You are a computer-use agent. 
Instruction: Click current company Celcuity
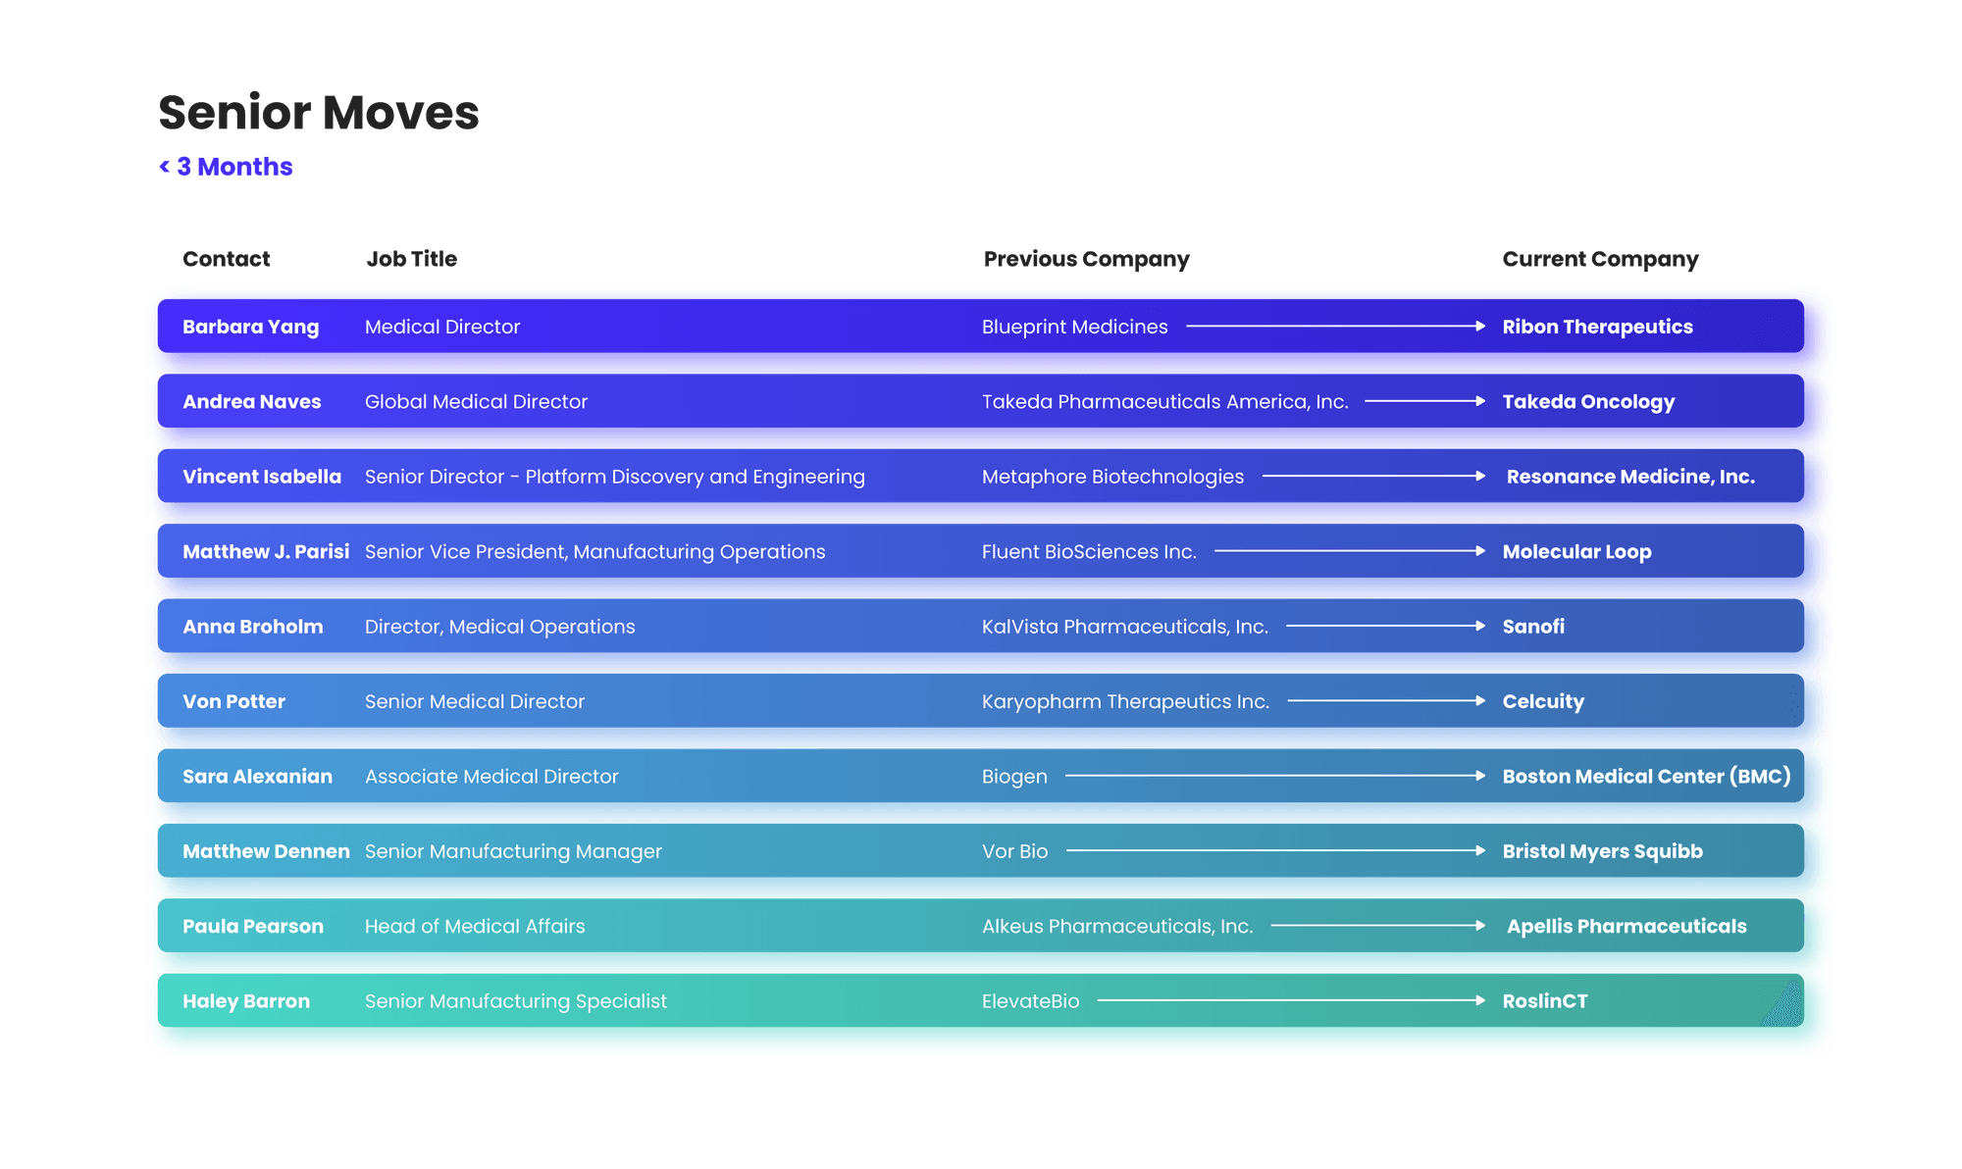[x=1543, y=701]
